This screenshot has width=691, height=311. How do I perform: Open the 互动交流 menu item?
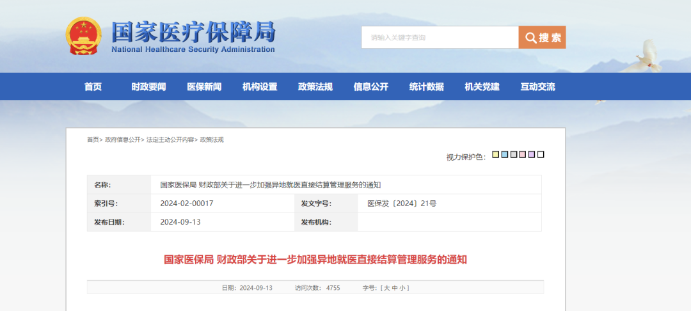[x=537, y=87]
